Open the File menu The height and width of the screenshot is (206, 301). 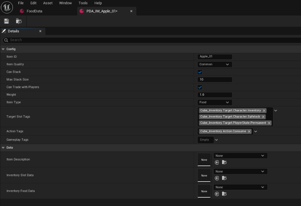point(21,3)
